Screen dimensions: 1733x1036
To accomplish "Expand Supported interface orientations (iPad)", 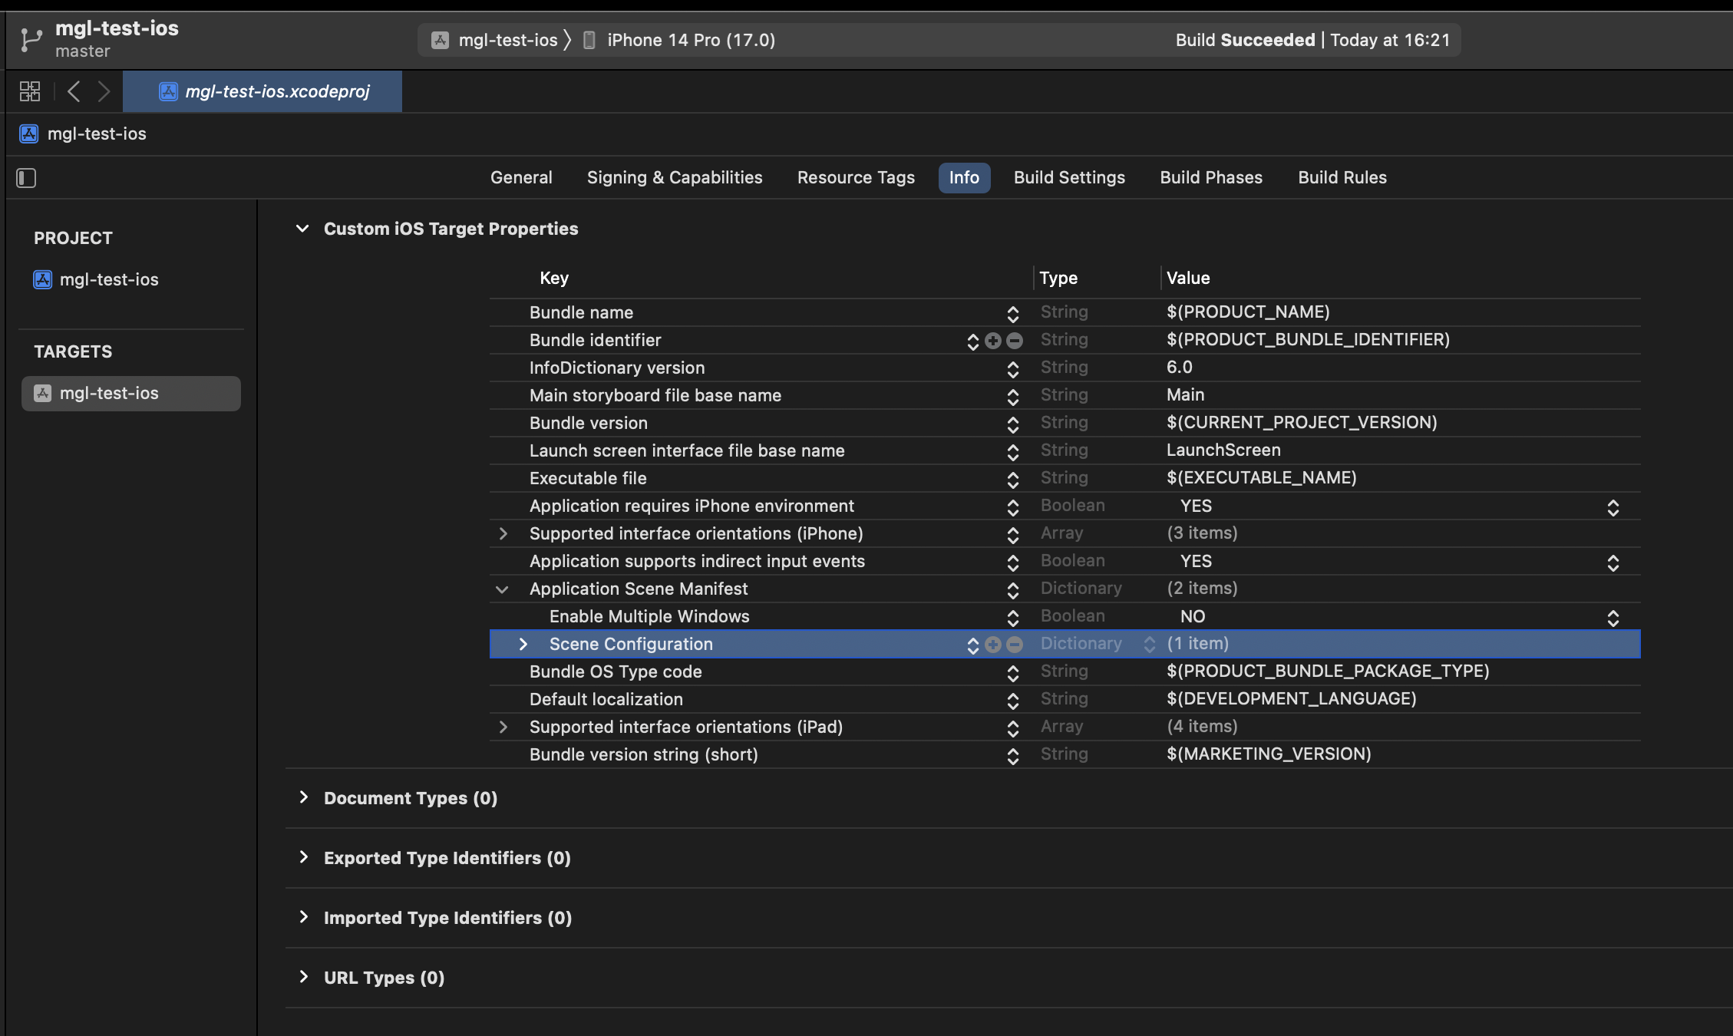I will 503,727.
